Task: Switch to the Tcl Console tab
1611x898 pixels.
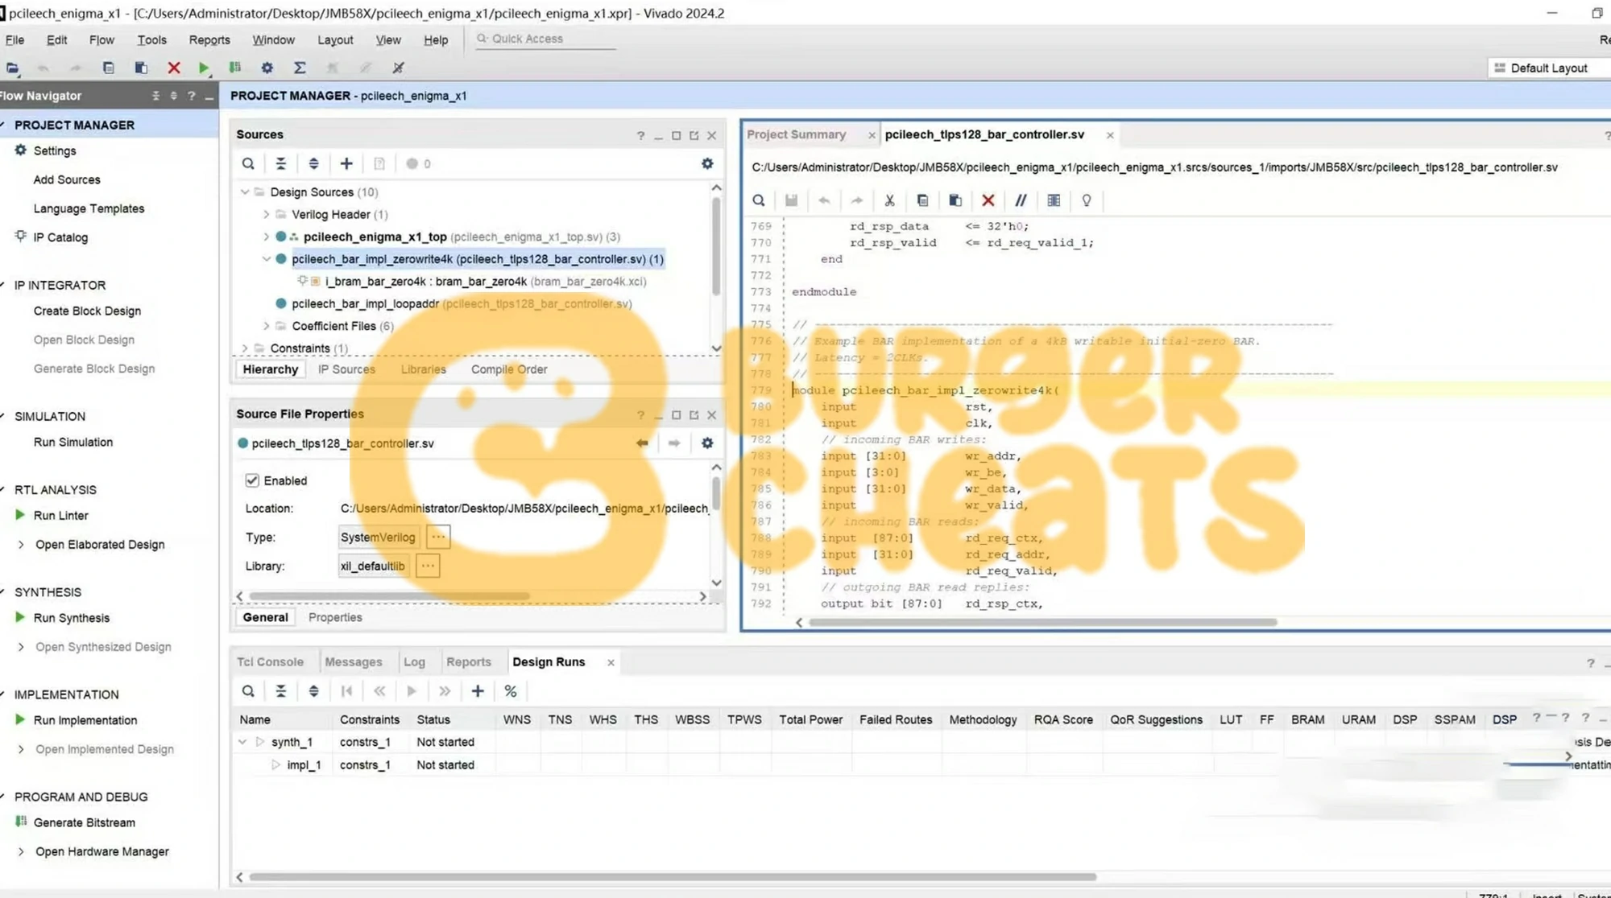Action: [270, 662]
